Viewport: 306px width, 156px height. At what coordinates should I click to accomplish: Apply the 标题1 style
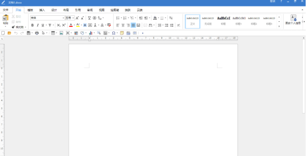(x=239, y=21)
